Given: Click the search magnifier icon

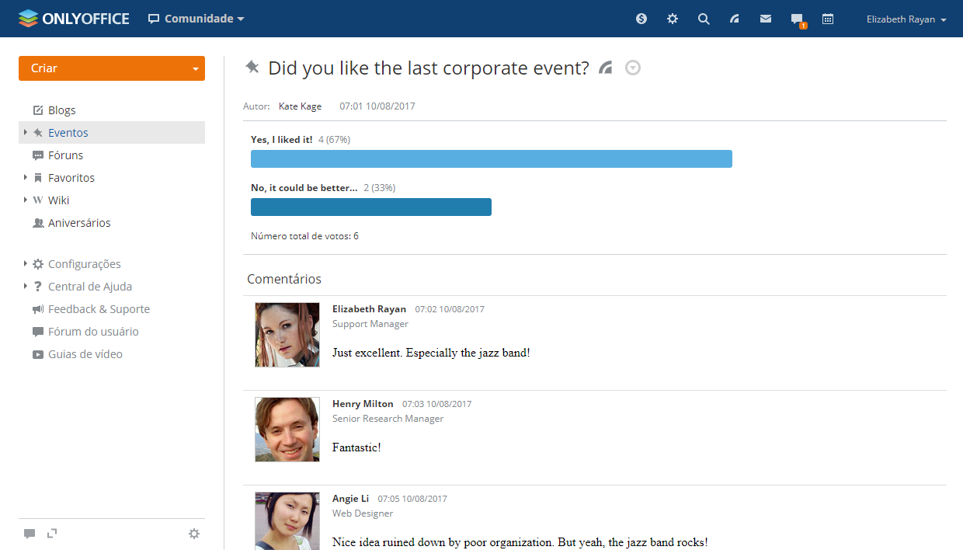Looking at the screenshot, I should [704, 19].
